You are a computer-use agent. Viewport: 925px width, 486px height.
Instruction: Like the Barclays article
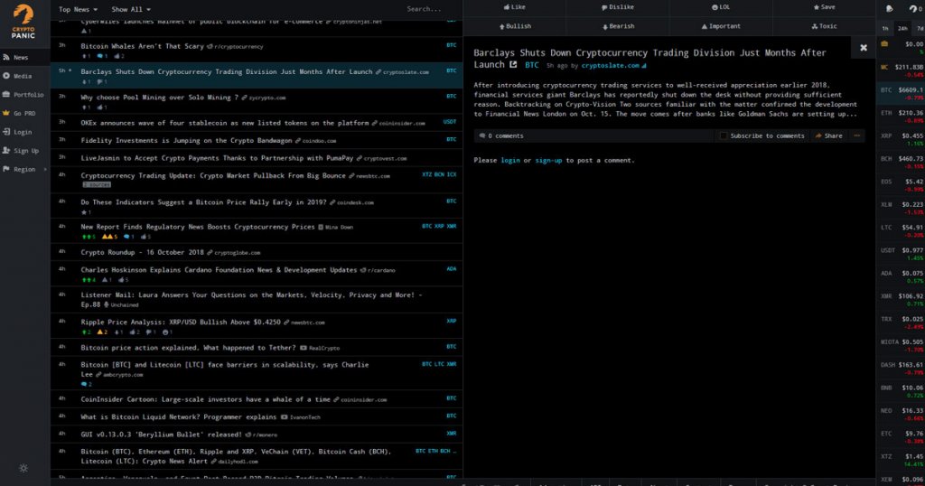tap(514, 7)
